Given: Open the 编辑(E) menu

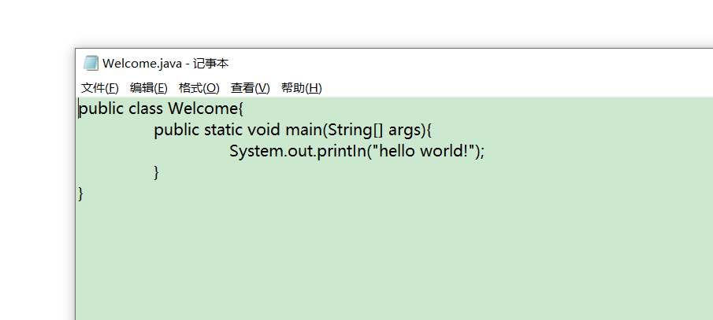Looking at the screenshot, I should coord(148,87).
